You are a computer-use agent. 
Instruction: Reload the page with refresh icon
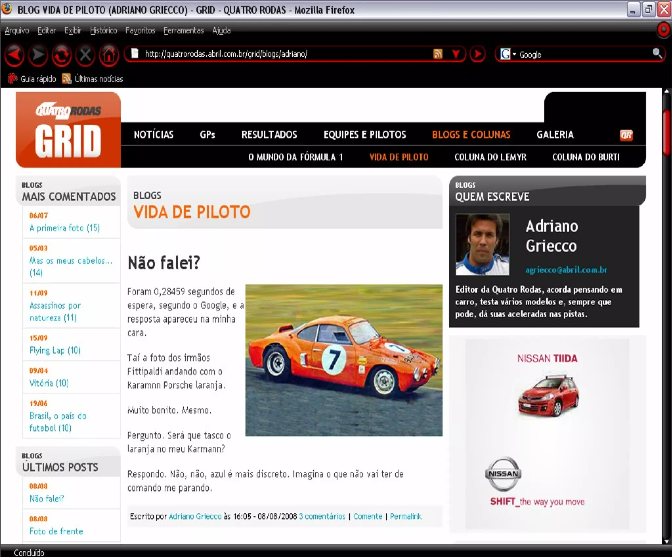click(x=62, y=54)
